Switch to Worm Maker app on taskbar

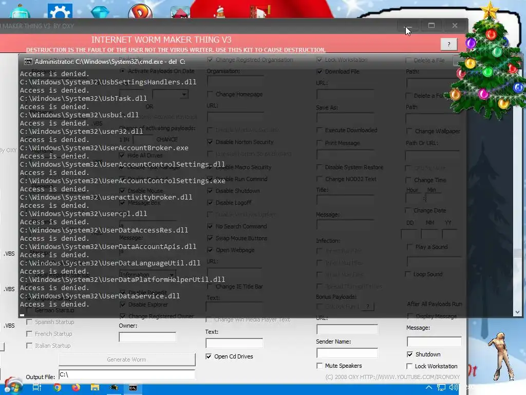point(114,388)
